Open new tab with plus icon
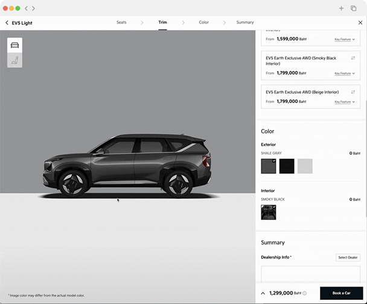367x304 pixels. coord(341,8)
